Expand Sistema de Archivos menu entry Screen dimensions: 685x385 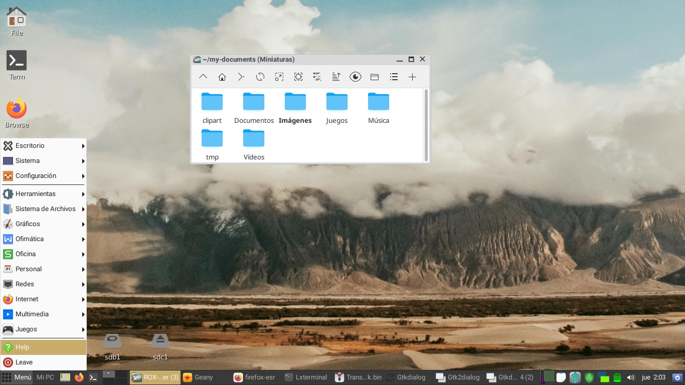pos(44,209)
